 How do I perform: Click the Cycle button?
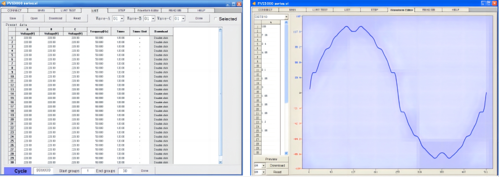(18, 171)
